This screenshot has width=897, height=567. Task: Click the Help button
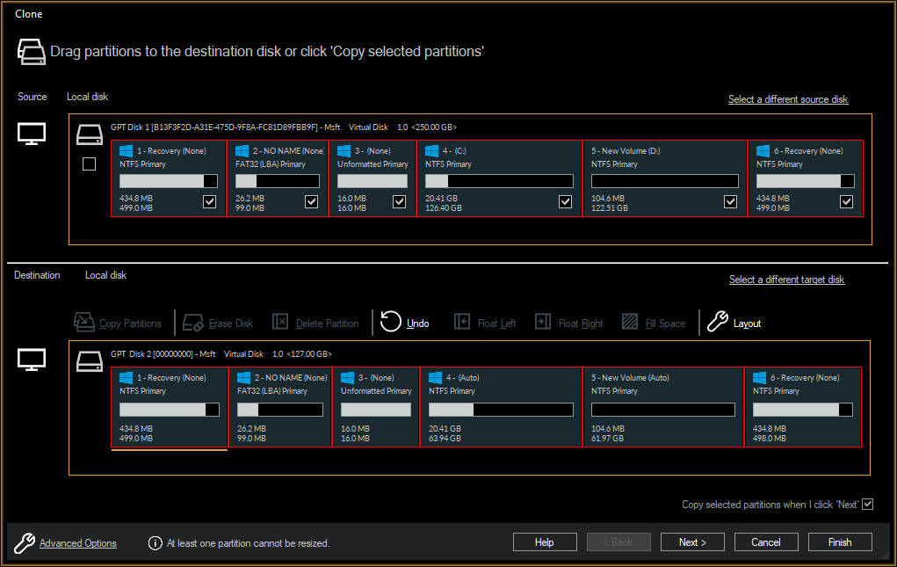pos(545,542)
